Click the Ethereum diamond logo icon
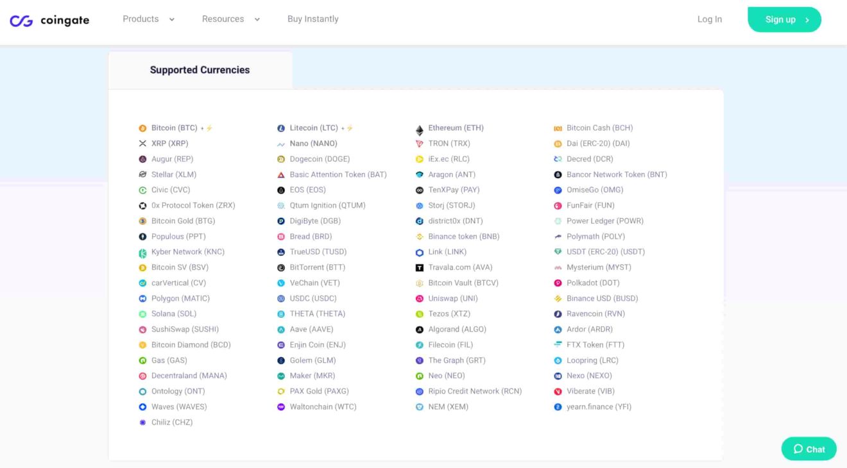Screen dimensions: 847x468 (420, 130)
